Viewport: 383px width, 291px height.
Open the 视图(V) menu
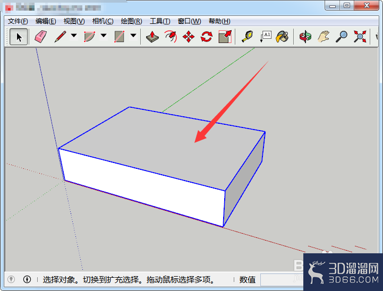(x=74, y=21)
